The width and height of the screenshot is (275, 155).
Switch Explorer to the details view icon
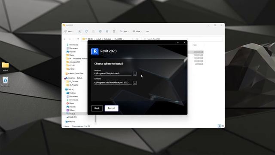click(x=220, y=126)
